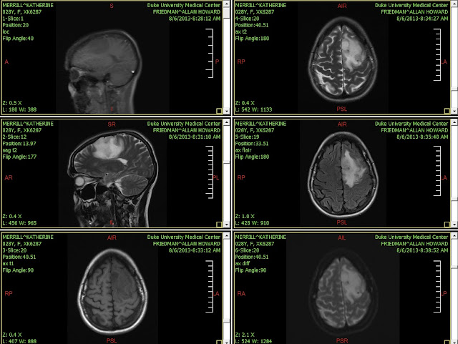Image resolution: width=458 pixels, height=344 pixels.
Task: Click the 'ax diff' series label
Action: pyautogui.click(x=243, y=263)
